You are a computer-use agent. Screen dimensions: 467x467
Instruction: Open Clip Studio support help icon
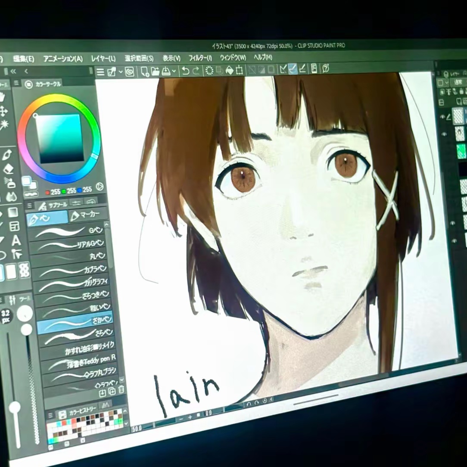[x=326, y=68]
